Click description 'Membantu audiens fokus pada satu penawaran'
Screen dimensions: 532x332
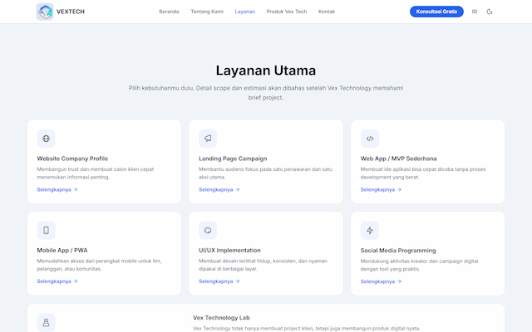(265, 173)
